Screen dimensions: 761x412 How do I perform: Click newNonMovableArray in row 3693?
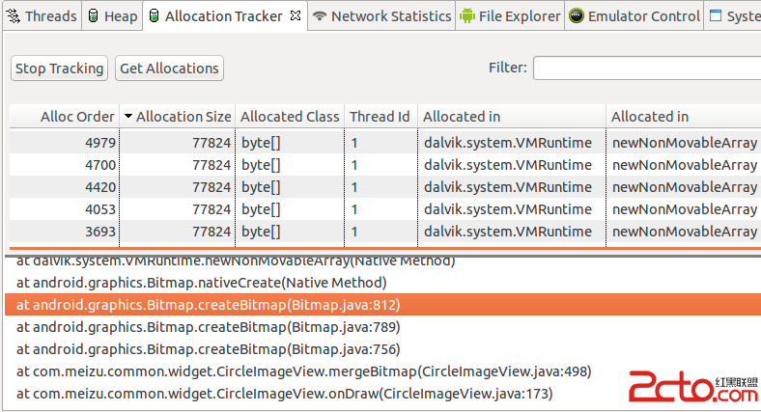685,232
